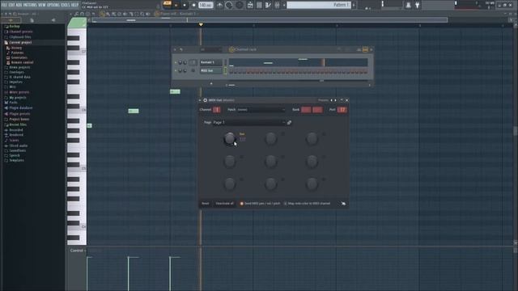Click the previous preset arrow in MIDI Out

(332, 100)
